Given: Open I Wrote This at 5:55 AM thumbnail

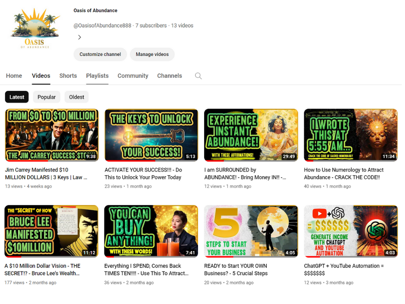Looking at the screenshot, I should click(351, 135).
